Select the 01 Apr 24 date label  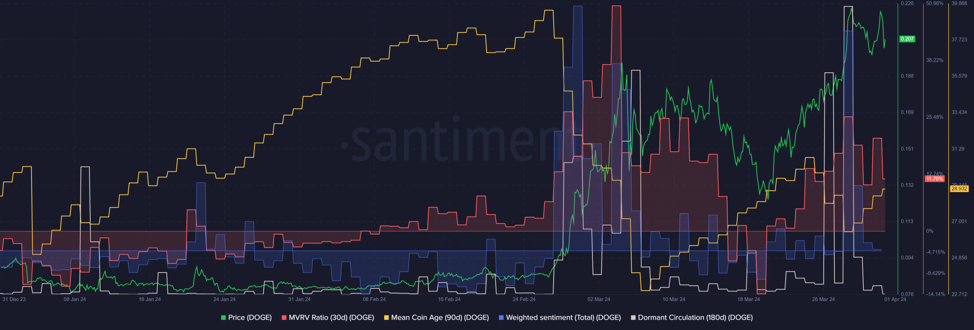895,299
